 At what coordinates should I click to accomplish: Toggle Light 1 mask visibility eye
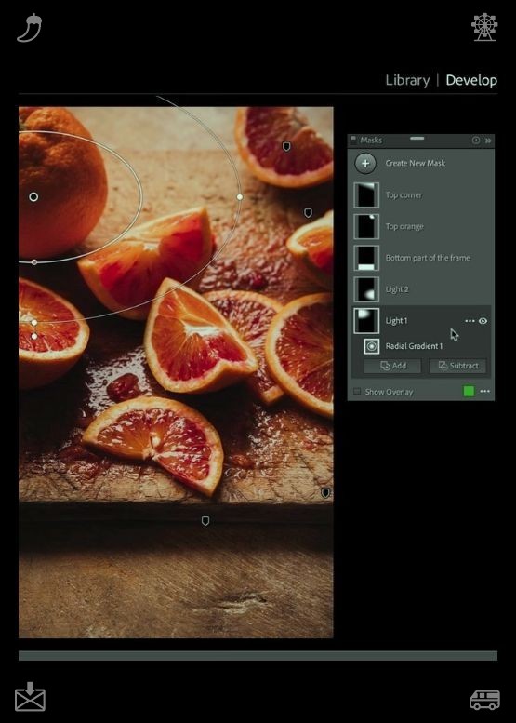(x=483, y=321)
